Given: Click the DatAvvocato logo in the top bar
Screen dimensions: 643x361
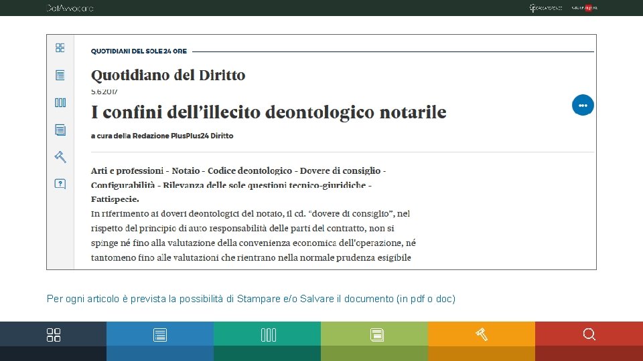Looking at the screenshot, I should [x=70, y=8].
